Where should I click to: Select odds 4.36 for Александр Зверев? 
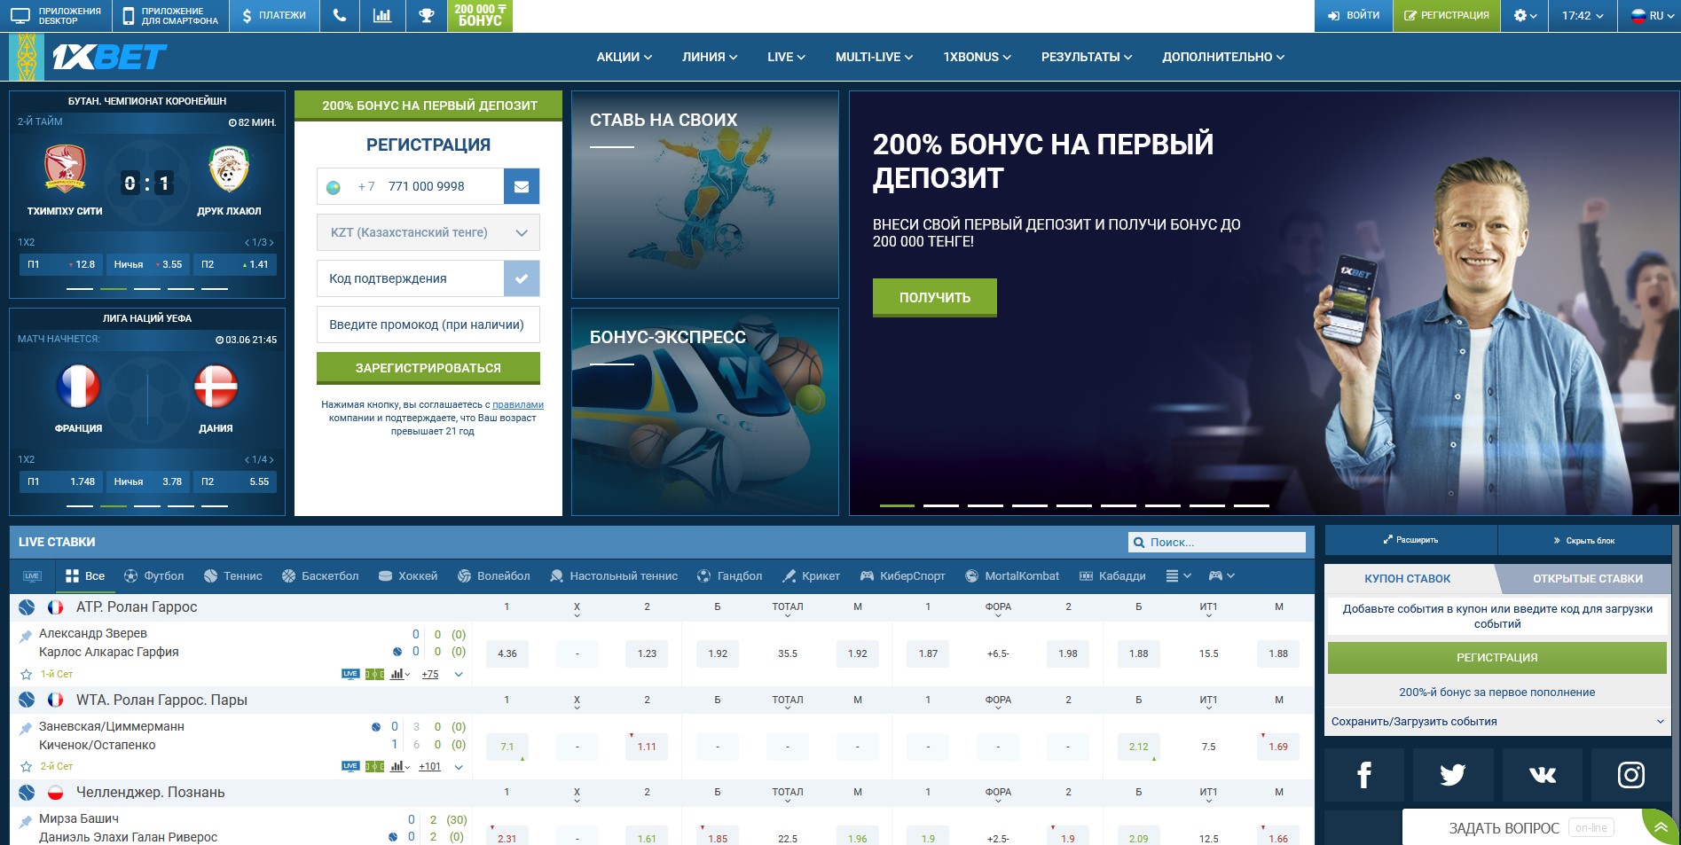tap(507, 653)
